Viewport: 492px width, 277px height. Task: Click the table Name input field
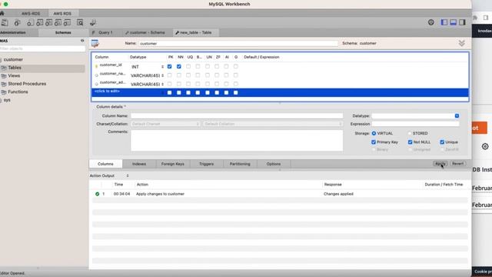pyautogui.click(x=238, y=43)
